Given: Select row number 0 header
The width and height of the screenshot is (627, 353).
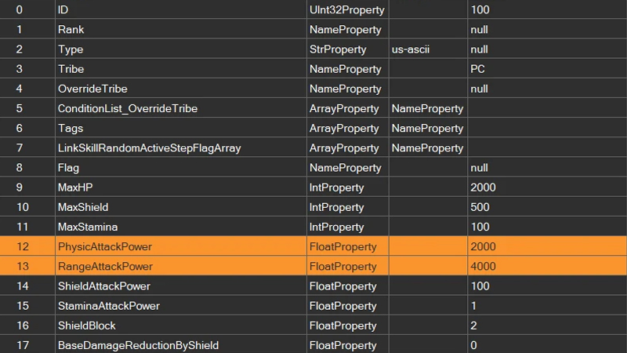Looking at the screenshot, I should click(27, 9).
